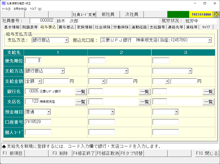The height and width of the screenshot is (164, 220).
Task: Open the ヘルプ menu
Action: coord(36,9)
